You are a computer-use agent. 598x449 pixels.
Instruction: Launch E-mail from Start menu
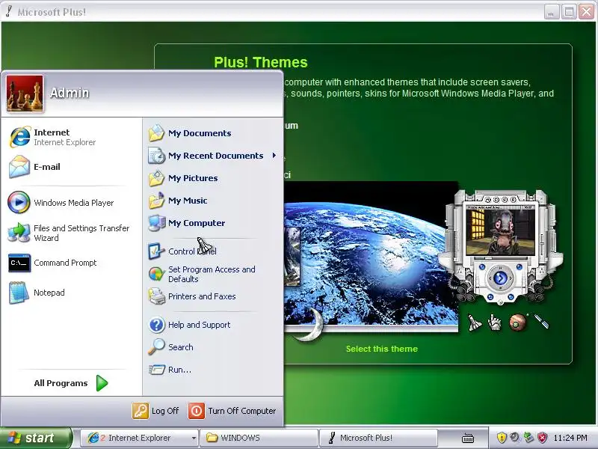click(34, 167)
